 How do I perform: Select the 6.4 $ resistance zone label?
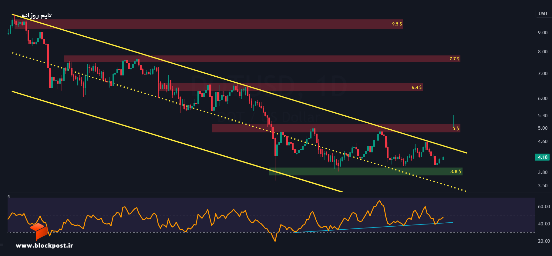coord(417,87)
